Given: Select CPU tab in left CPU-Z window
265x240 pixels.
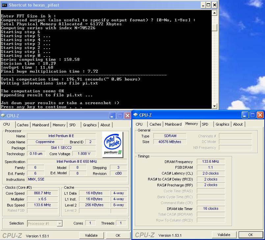Looking at the screenshot, I should coord(7,124).
